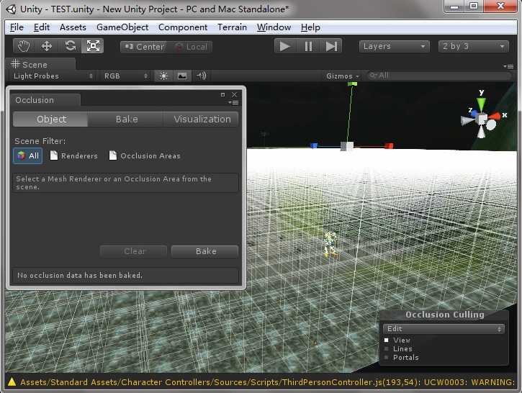Screen dimensions: 522x393
Task: Toggle the Lines checkbox in Occlusion Culling
Action: (x=387, y=349)
